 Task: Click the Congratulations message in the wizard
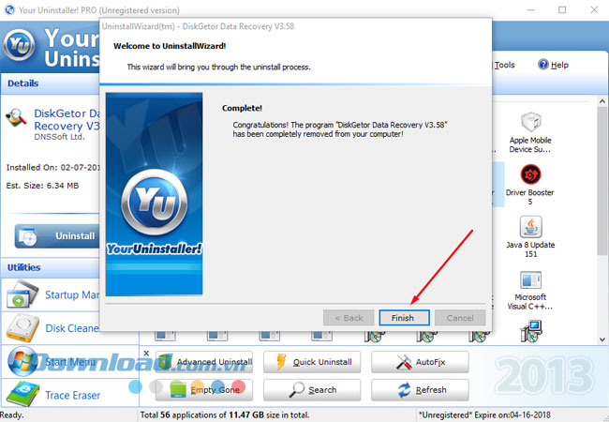tap(340, 129)
